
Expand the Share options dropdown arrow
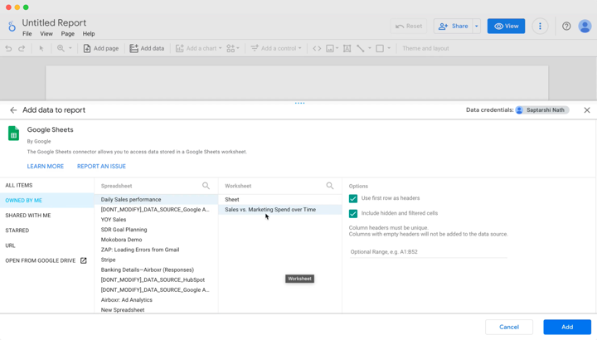click(x=476, y=27)
